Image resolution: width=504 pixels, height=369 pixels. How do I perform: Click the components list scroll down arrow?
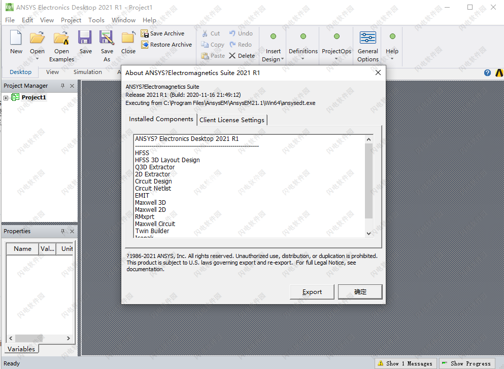368,233
